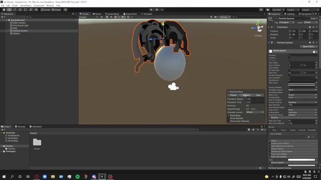Screen dimensions: 321x180
Task: Open Windows Search on the taskbar
Action: pyautogui.click(x=12, y=176)
